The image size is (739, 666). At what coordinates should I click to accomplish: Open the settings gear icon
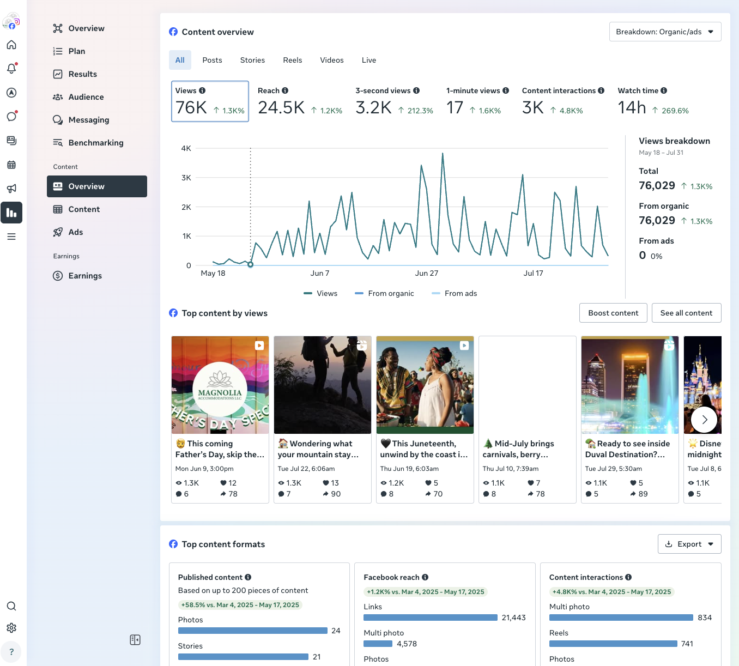(x=11, y=628)
